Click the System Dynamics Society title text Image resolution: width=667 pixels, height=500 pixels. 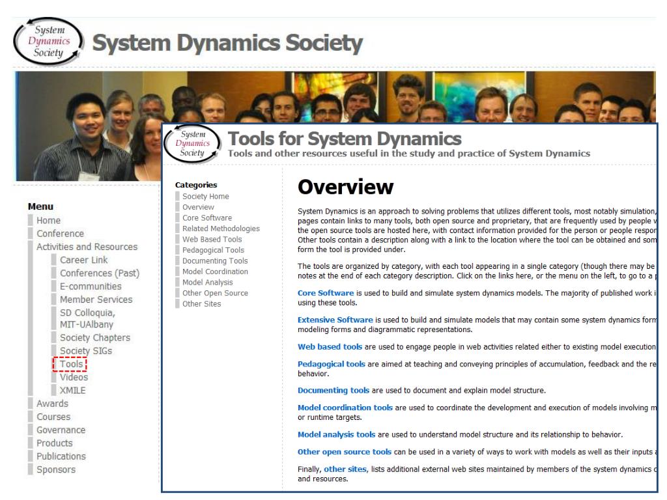(x=227, y=44)
